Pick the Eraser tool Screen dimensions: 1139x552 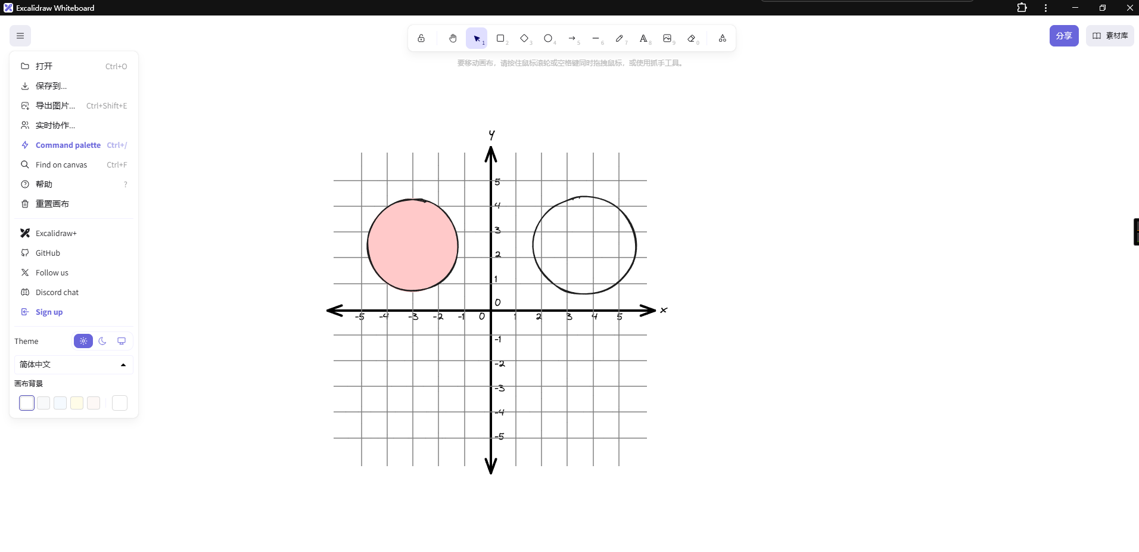(x=691, y=38)
